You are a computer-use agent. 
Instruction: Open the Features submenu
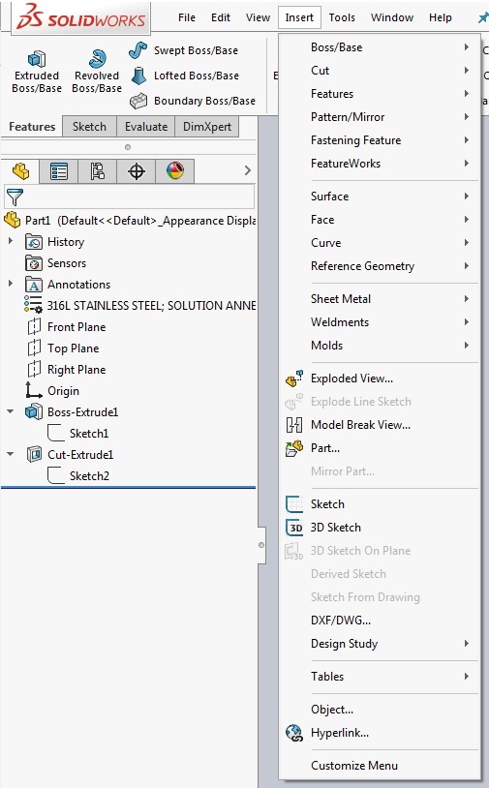380,94
